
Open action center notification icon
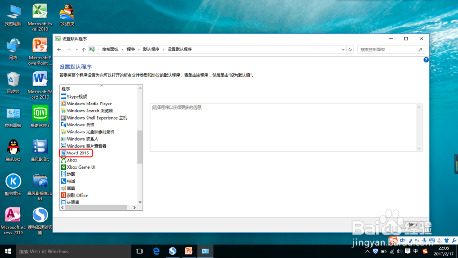408,251
